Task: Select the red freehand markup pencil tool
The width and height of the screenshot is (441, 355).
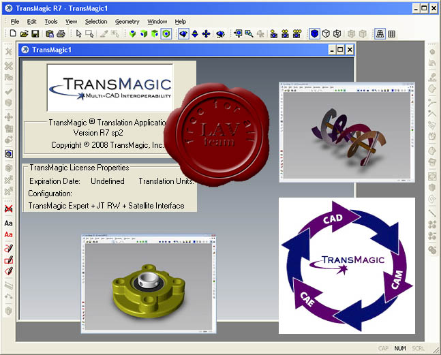Action: (x=8, y=248)
